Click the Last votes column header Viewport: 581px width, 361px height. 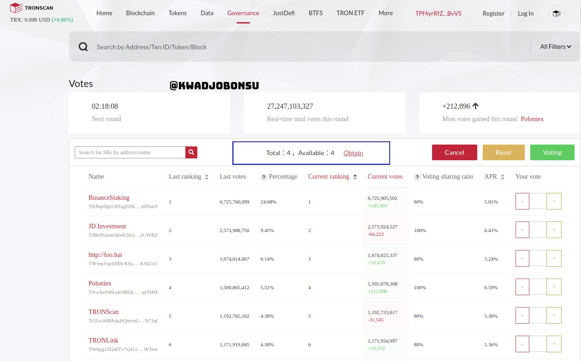[233, 177]
